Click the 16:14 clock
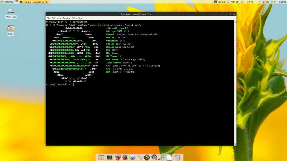 (x=274, y=2)
